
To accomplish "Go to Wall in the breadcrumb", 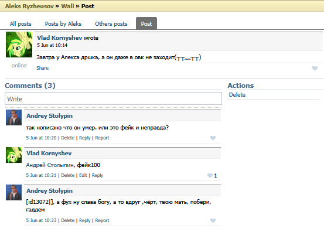I will click(x=67, y=6).
